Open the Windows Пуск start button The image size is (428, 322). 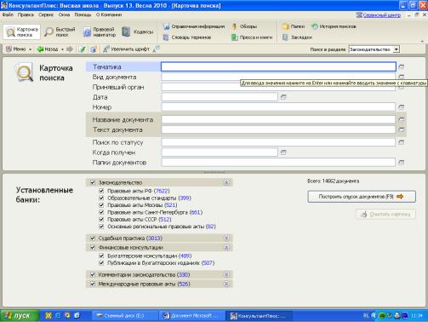20,316
